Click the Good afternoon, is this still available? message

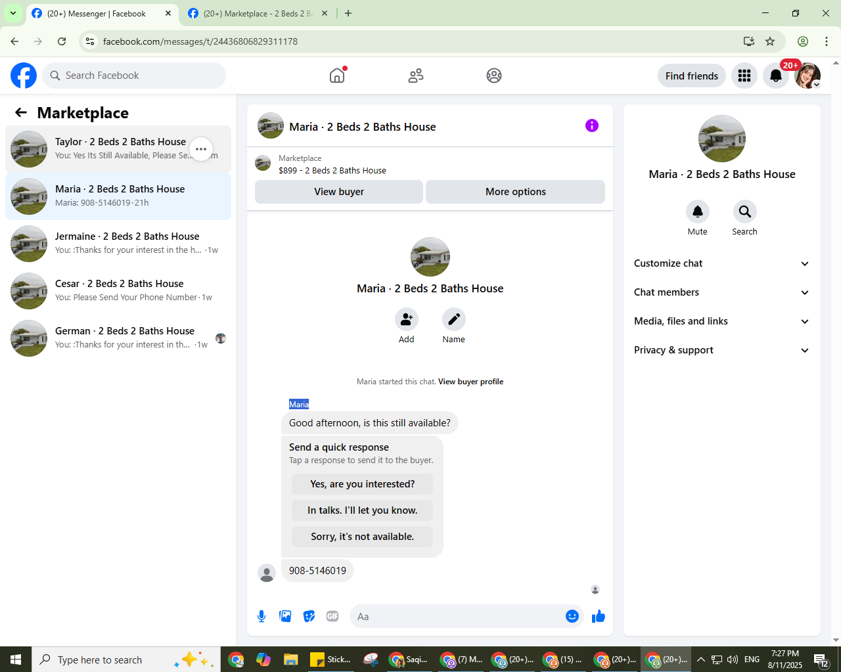[x=370, y=423]
